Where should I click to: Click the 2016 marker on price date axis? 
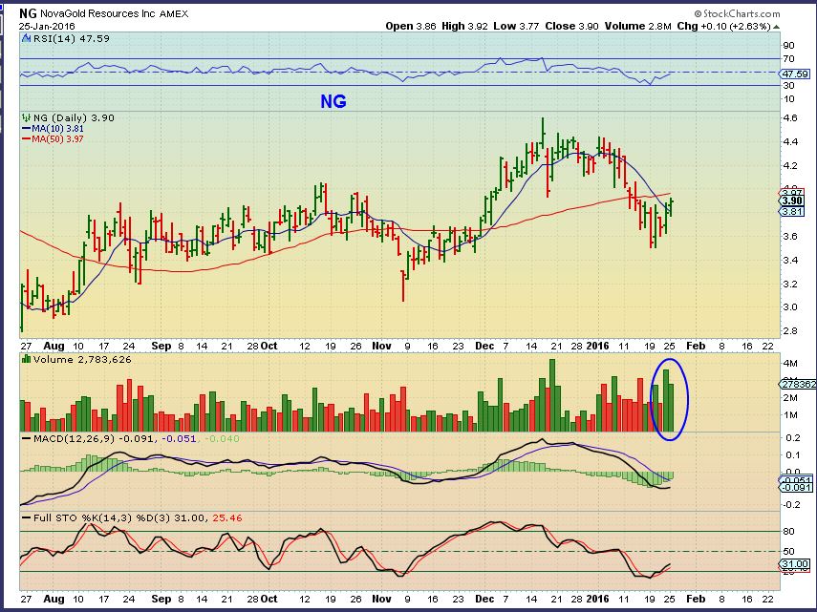597,346
